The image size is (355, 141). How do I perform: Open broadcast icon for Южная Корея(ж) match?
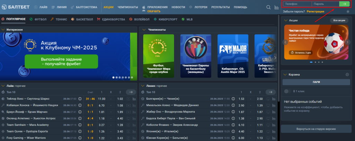point(268,138)
